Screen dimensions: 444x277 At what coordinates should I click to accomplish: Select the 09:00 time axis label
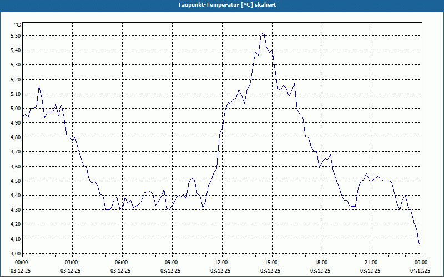[171, 263]
